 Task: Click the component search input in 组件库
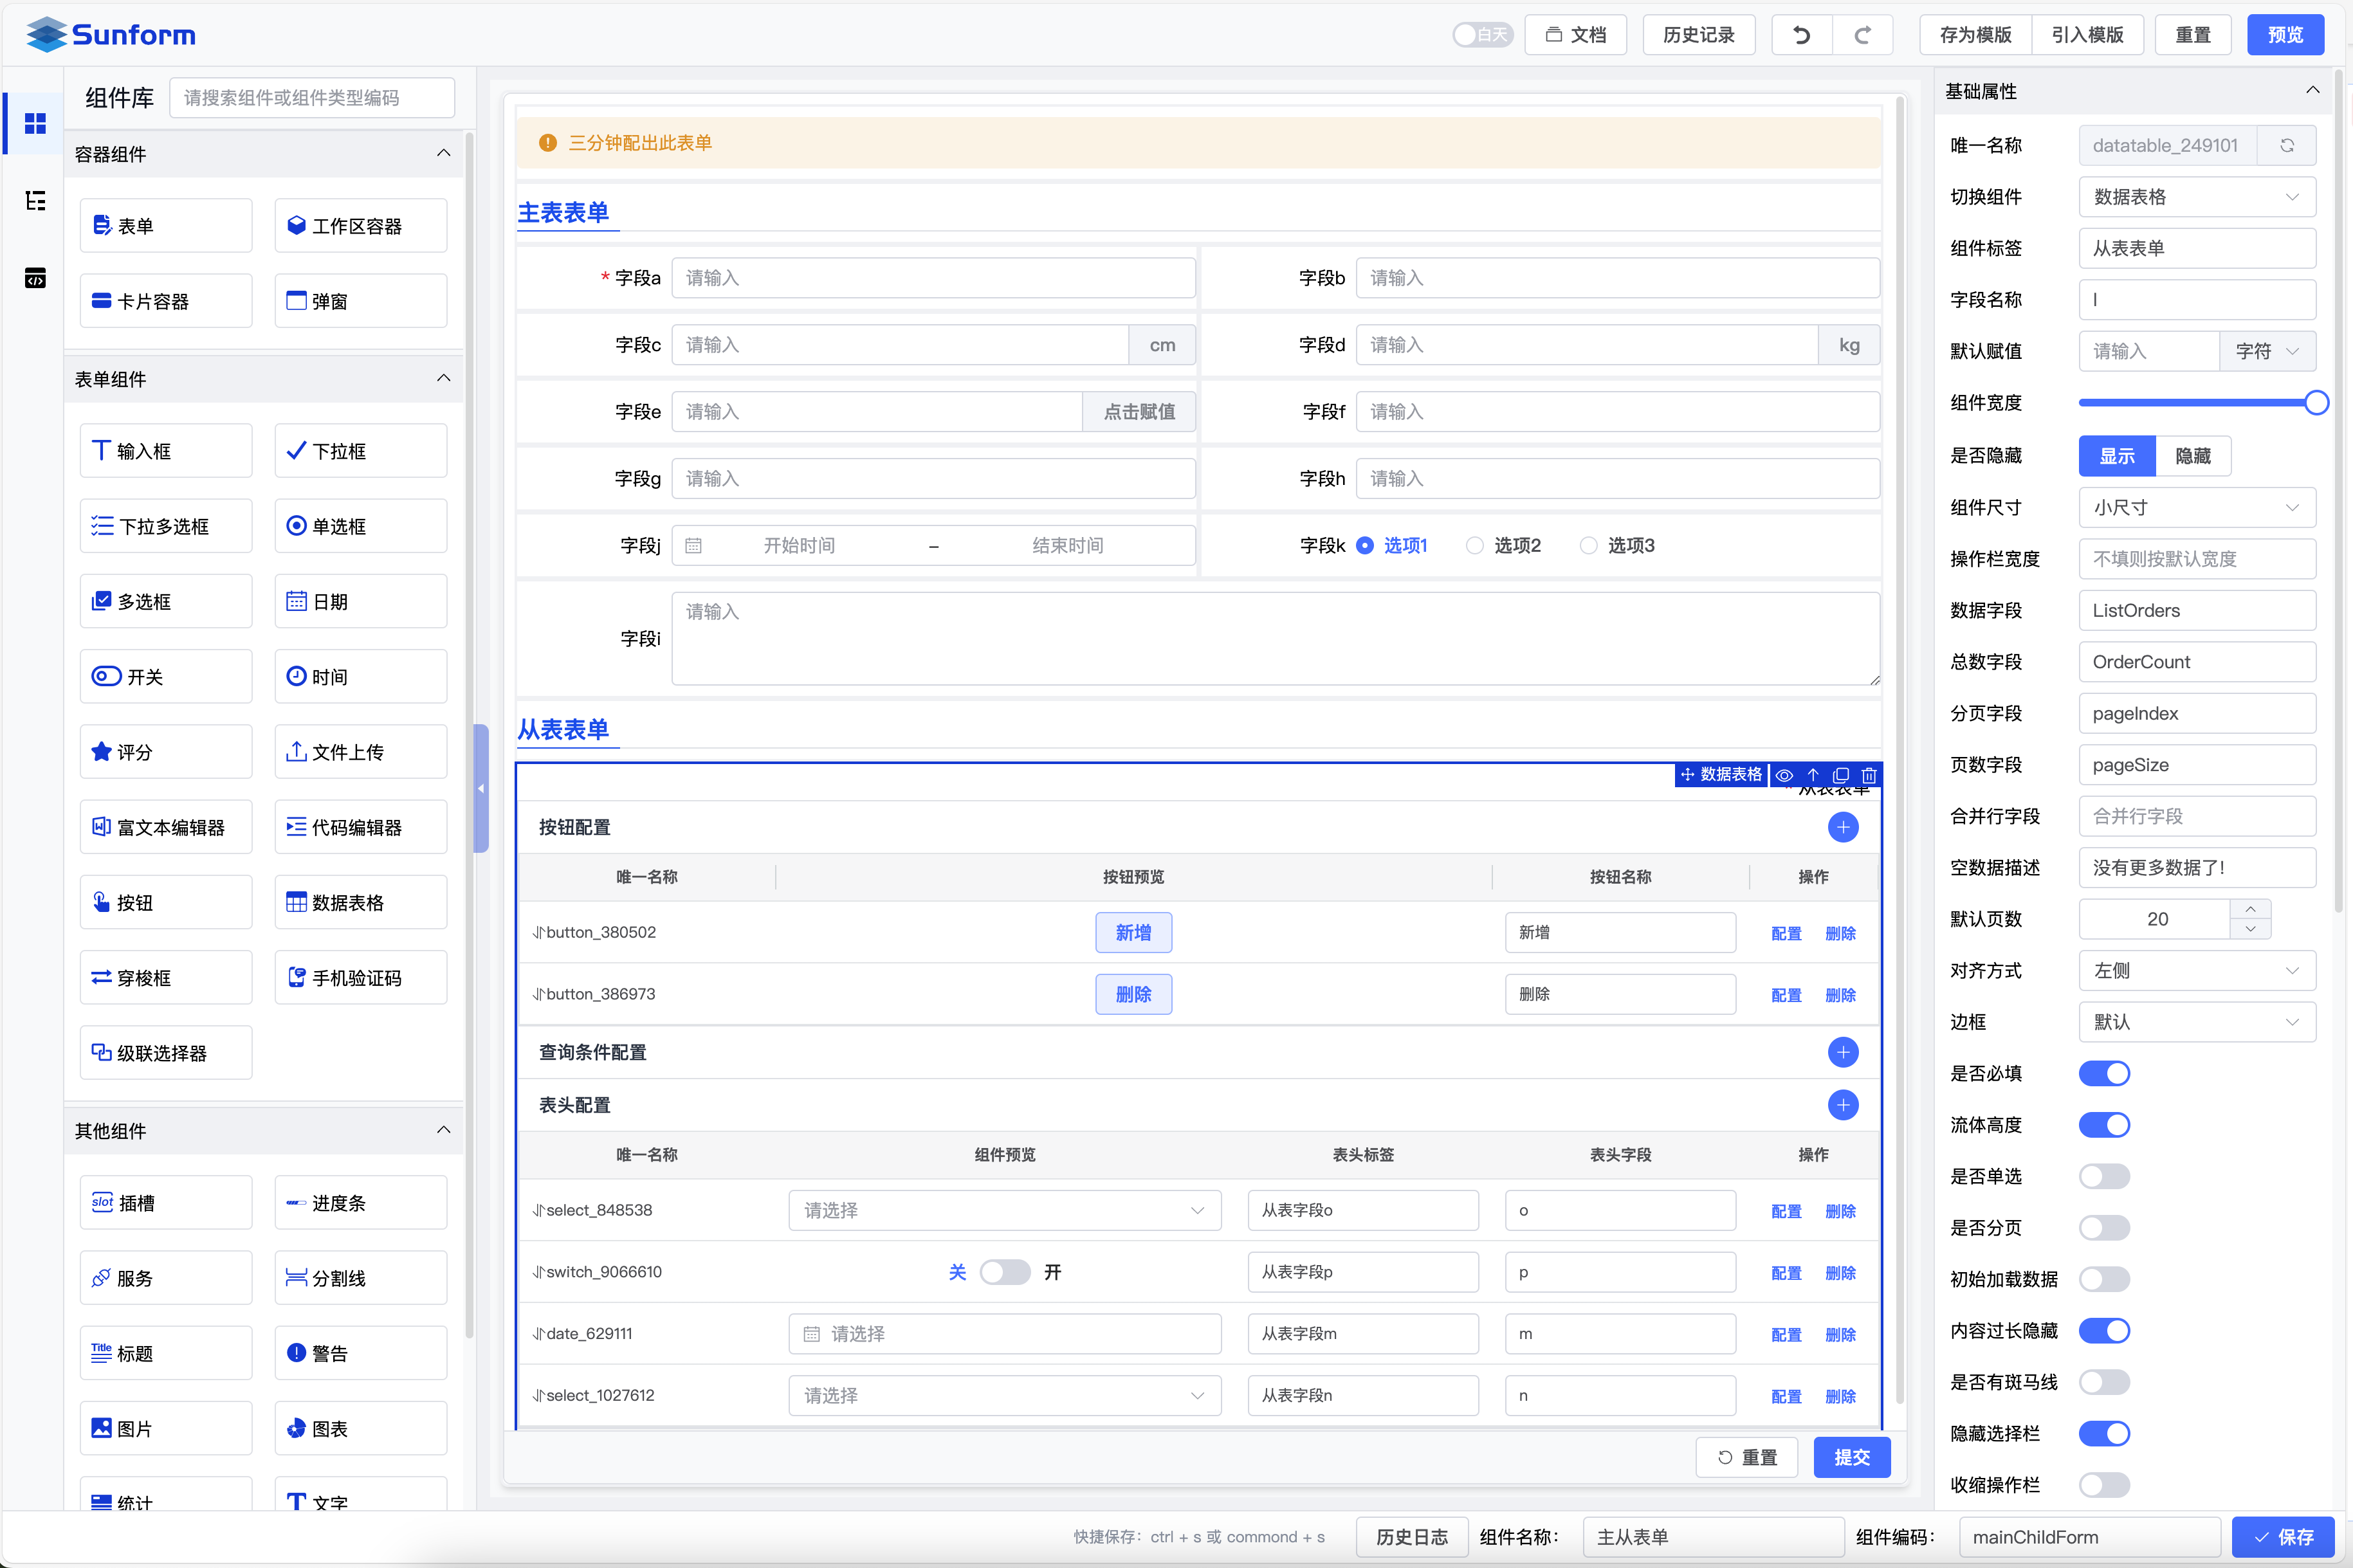tap(312, 98)
